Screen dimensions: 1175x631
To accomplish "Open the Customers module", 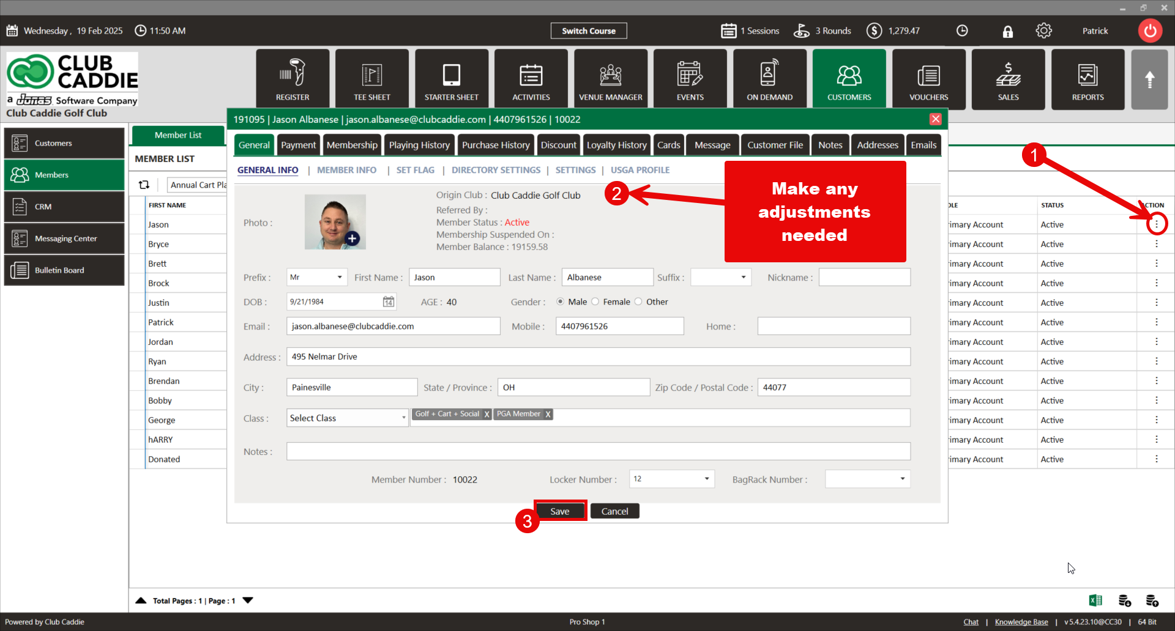I will point(849,79).
